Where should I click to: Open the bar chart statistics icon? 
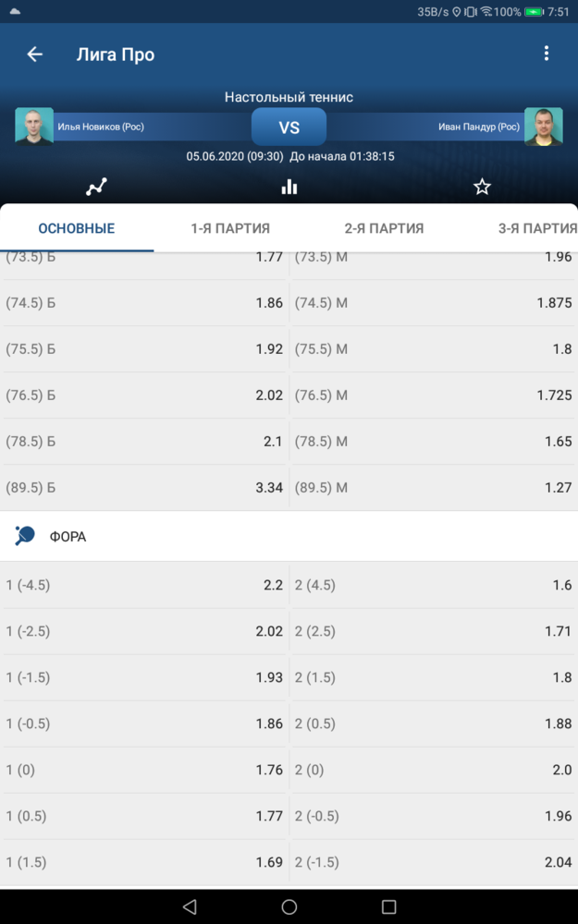tap(289, 187)
